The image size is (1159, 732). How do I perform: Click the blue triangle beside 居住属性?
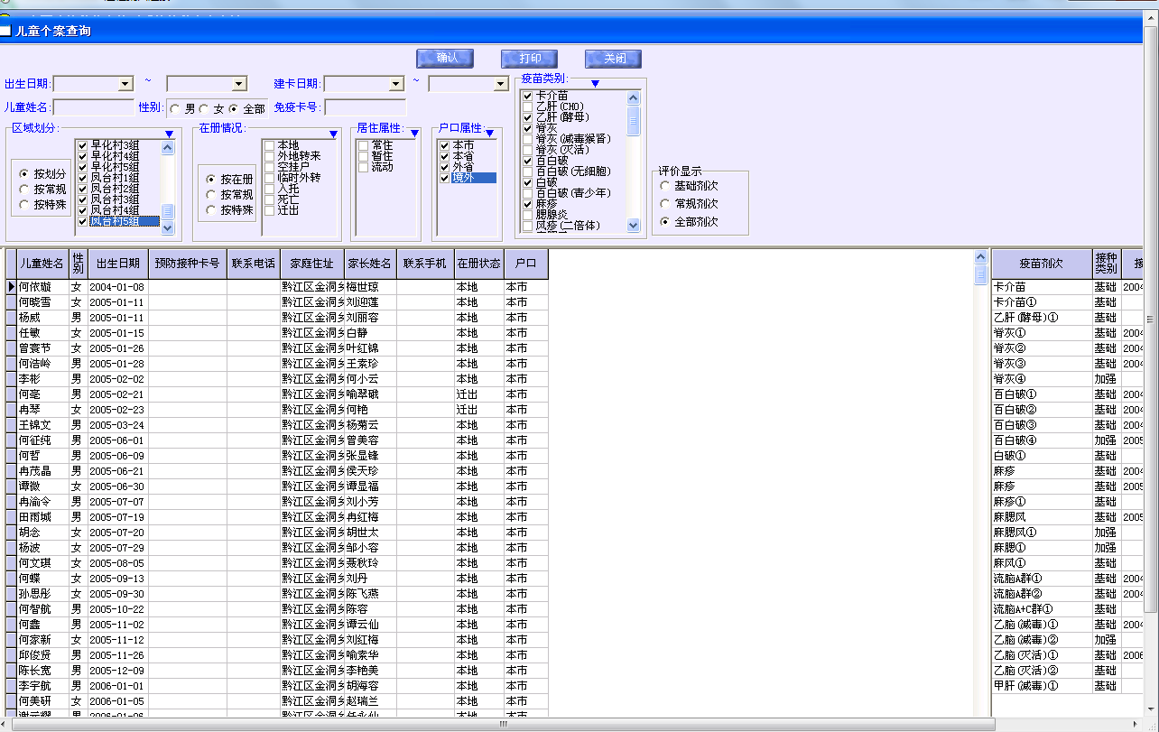coord(413,134)
